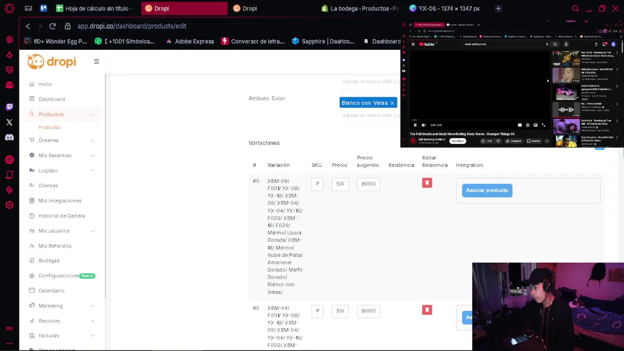Click the Asociar producto button

click(487, 190)
